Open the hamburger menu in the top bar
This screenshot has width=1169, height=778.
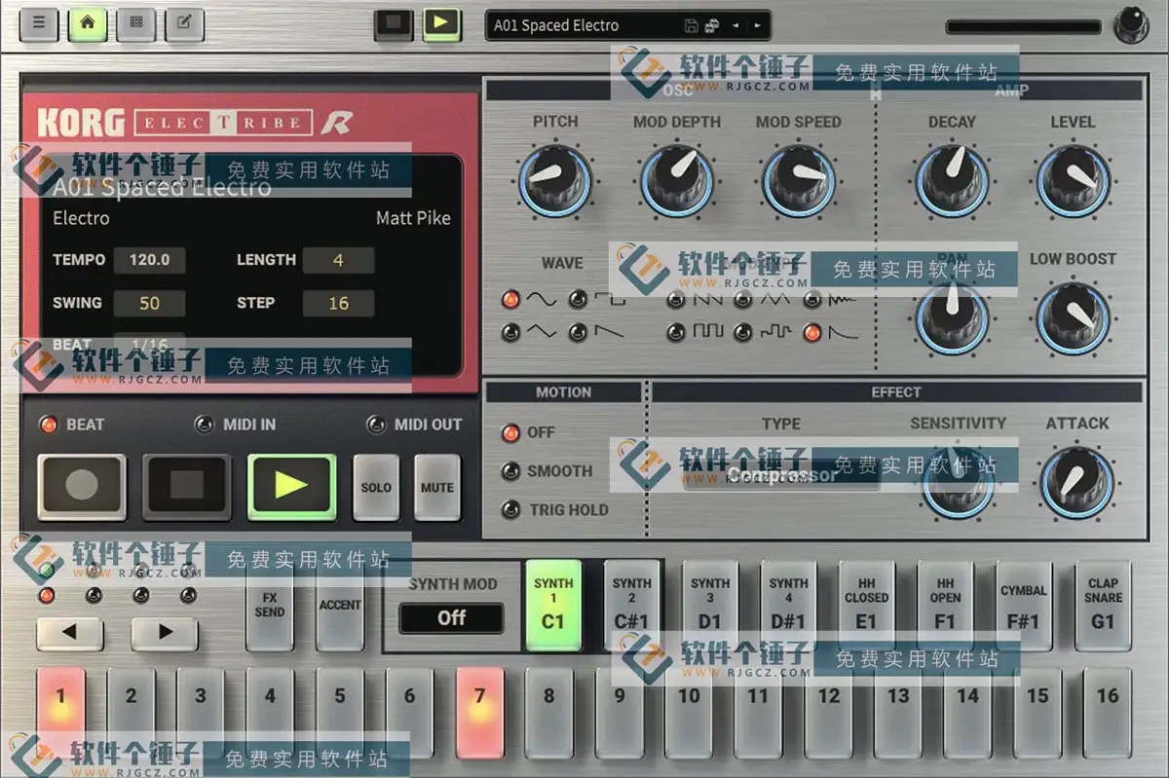pos(39,24)
